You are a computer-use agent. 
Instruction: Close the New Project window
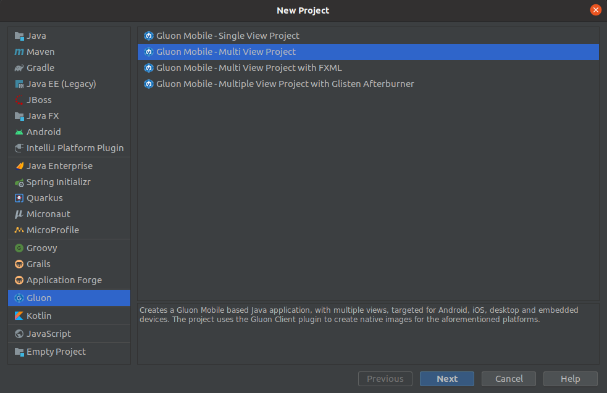click(595, 10)
